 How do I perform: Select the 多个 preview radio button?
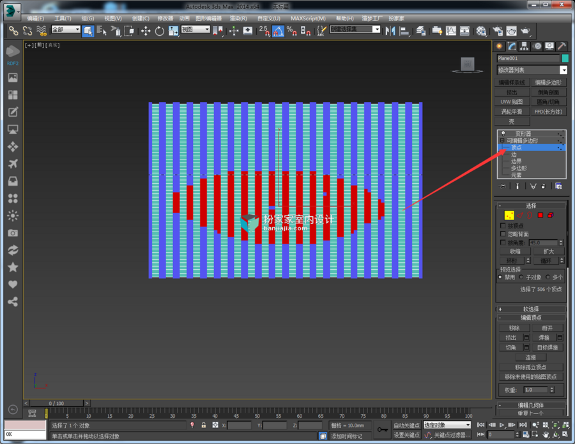point(548,277)
